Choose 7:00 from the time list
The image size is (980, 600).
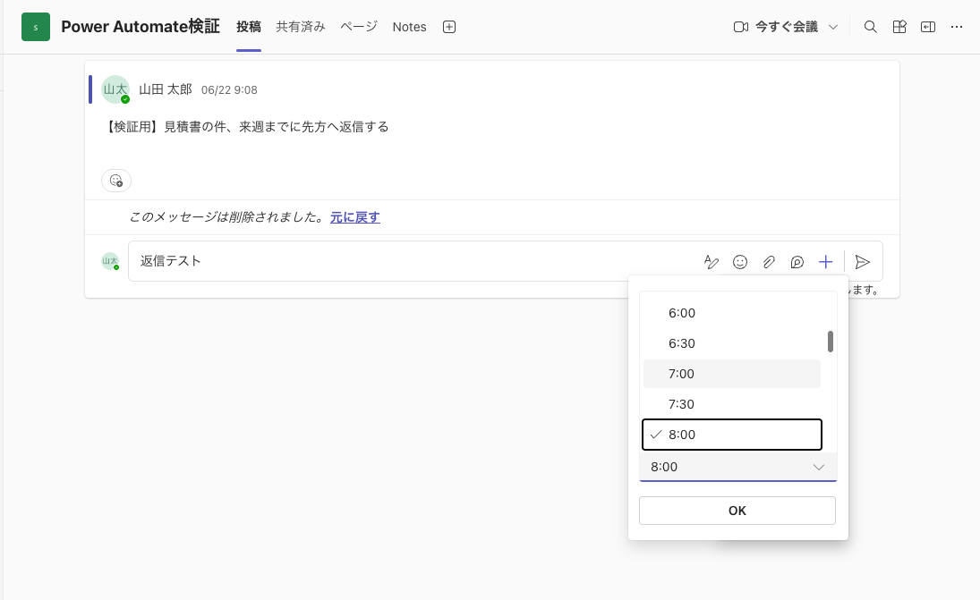(x=732, y=374)
